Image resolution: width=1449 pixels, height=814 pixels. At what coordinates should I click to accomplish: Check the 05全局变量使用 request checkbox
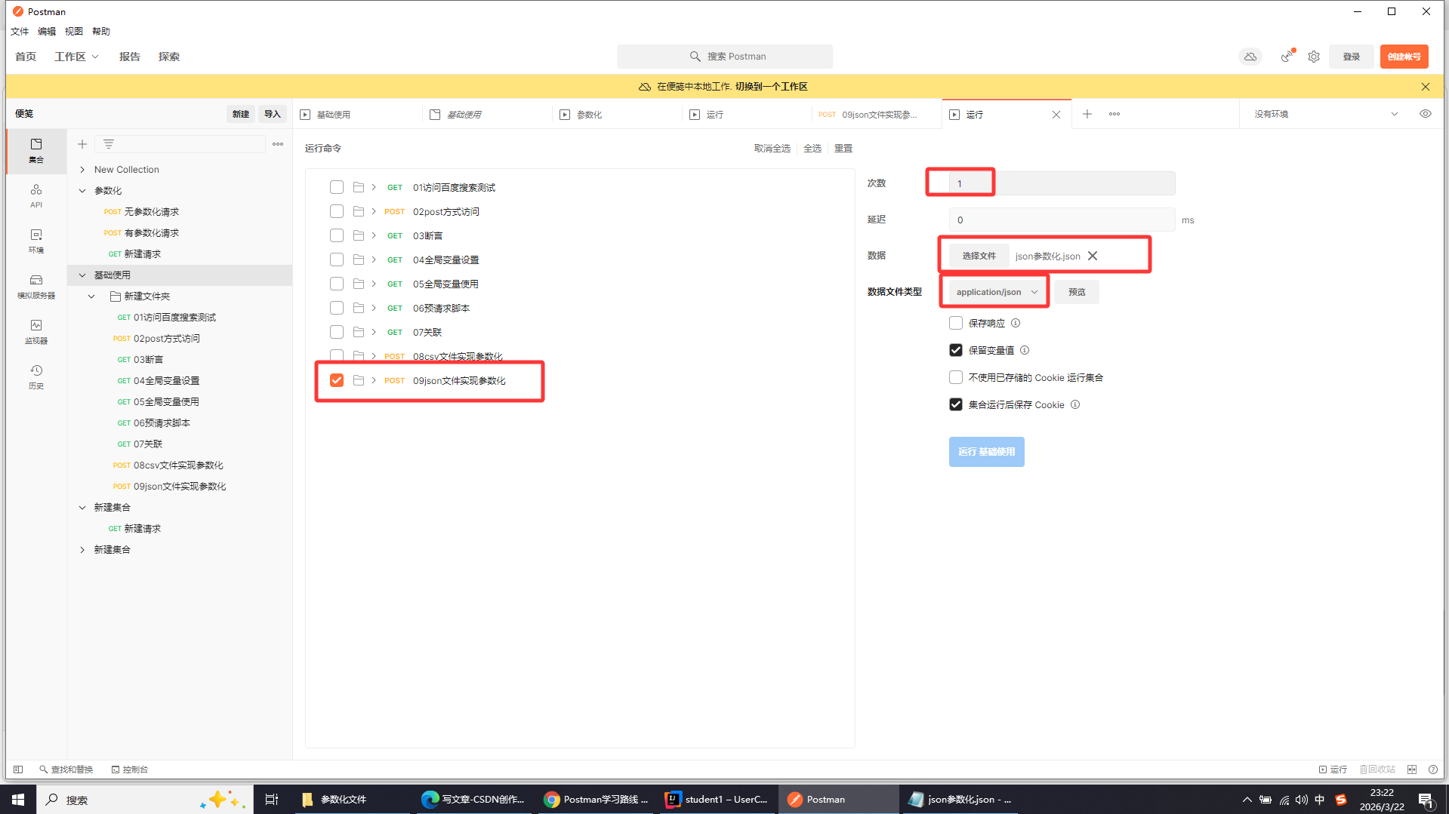(337, 284)
